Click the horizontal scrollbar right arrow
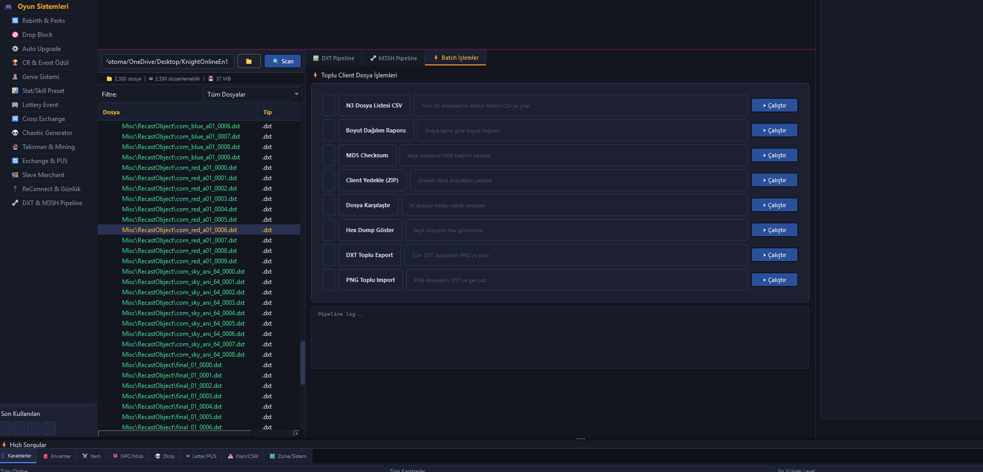 [x=297, y=434]
